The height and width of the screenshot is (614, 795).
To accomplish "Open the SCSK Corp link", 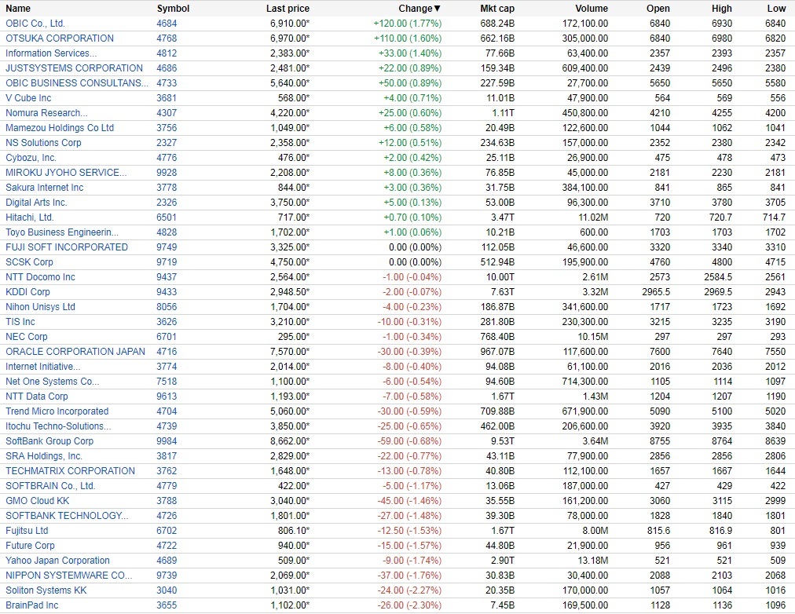I will (x=29, y=262).
